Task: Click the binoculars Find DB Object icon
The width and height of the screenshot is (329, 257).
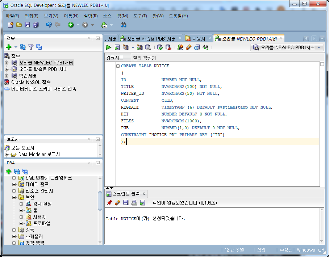Action: (x=123, y=25)
